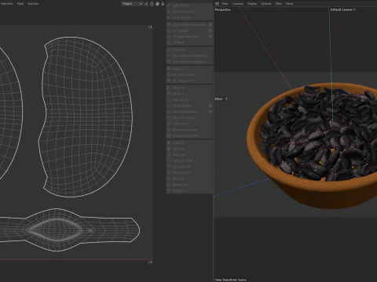Select Set UVW from Projection tool
This screenshot has height=282, width=377.
pyautogui.click(x=189, y=24)
